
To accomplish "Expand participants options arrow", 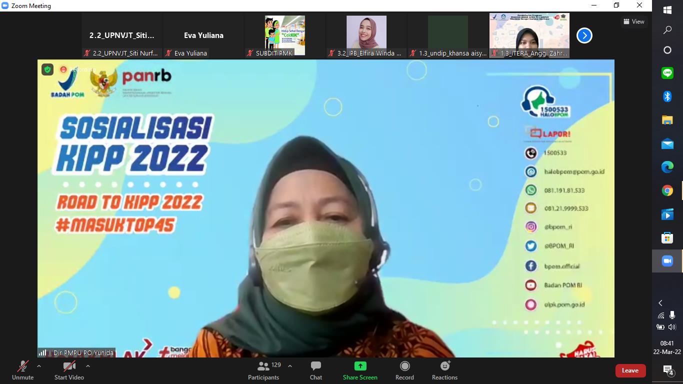I will [290, 366].
